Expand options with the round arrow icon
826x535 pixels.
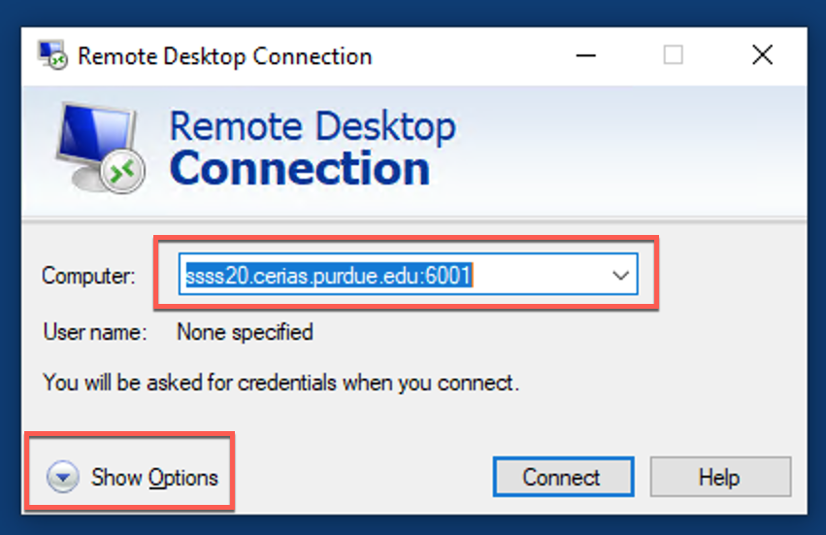63,477
